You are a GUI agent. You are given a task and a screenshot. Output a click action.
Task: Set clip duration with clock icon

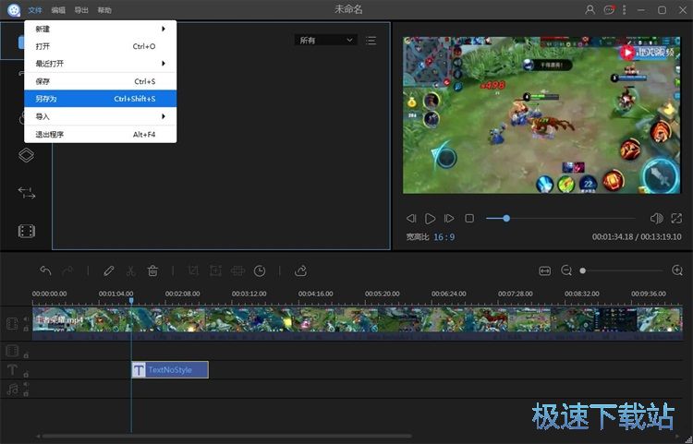pyautogui.click(x=260, y=270)
